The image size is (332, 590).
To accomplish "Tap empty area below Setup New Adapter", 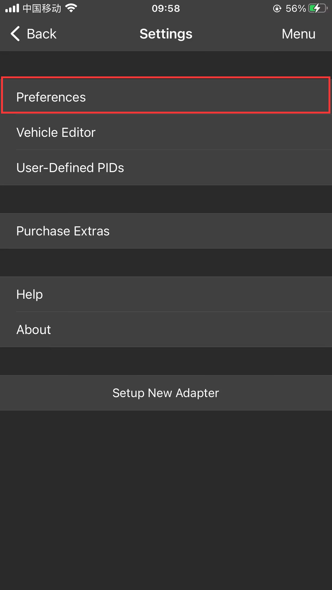I will click(166, 494).
